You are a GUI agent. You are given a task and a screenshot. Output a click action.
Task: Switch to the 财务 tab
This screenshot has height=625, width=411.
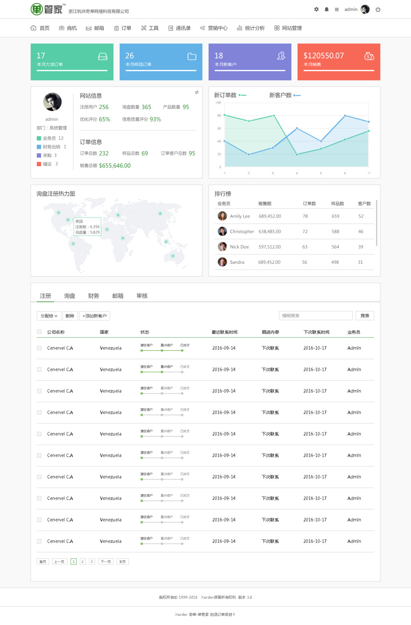(94, 296)
